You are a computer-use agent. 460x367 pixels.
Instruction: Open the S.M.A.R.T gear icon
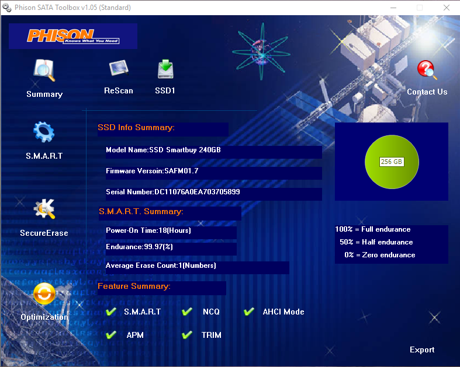(x=44, y=132)
